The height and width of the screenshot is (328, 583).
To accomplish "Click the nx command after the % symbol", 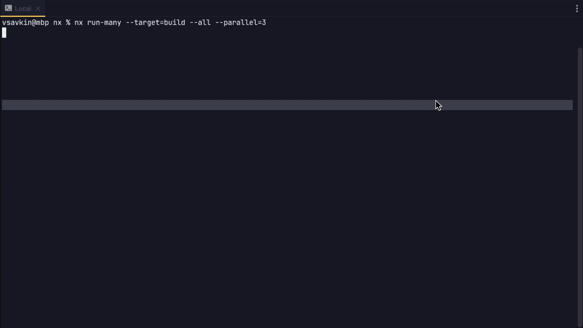I will pyautogui.click(x=78, y=22).
